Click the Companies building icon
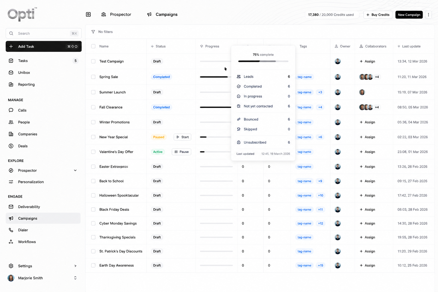 pyautogui.click(x=11, y=134)
